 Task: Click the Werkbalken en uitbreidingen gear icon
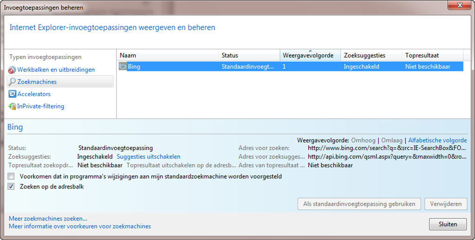tap(12, 70)
